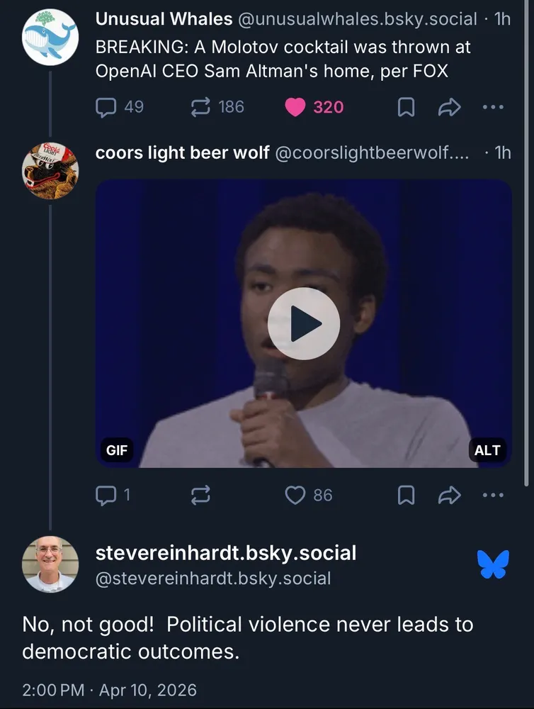The width and height of the screenshot is (534, 709).
Task: Share the coors light beer wolf post
Action: point(450,495)
